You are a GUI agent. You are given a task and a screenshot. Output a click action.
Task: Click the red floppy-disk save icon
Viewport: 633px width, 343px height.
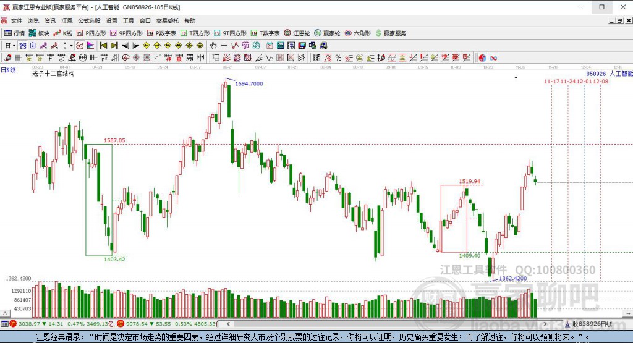tap(302, 46)
